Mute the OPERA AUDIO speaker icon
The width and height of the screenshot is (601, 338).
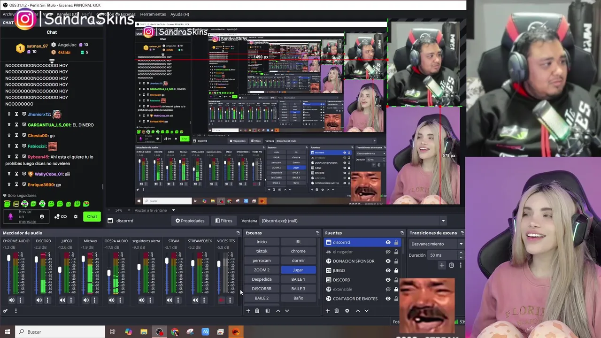[x=112, y=300]
